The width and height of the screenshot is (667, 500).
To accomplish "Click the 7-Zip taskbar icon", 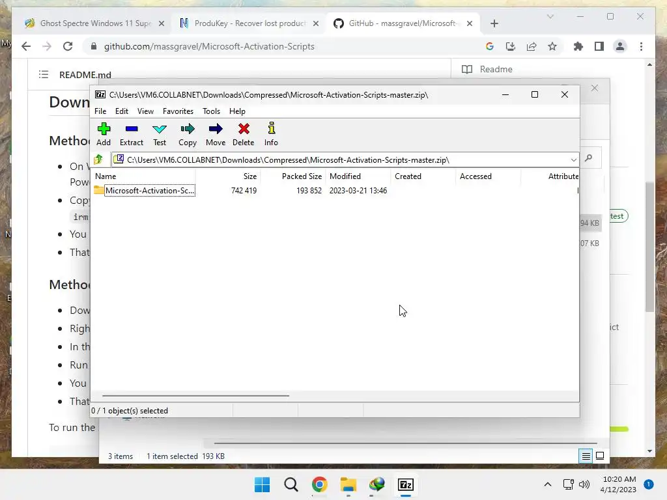I will [406, 484].
